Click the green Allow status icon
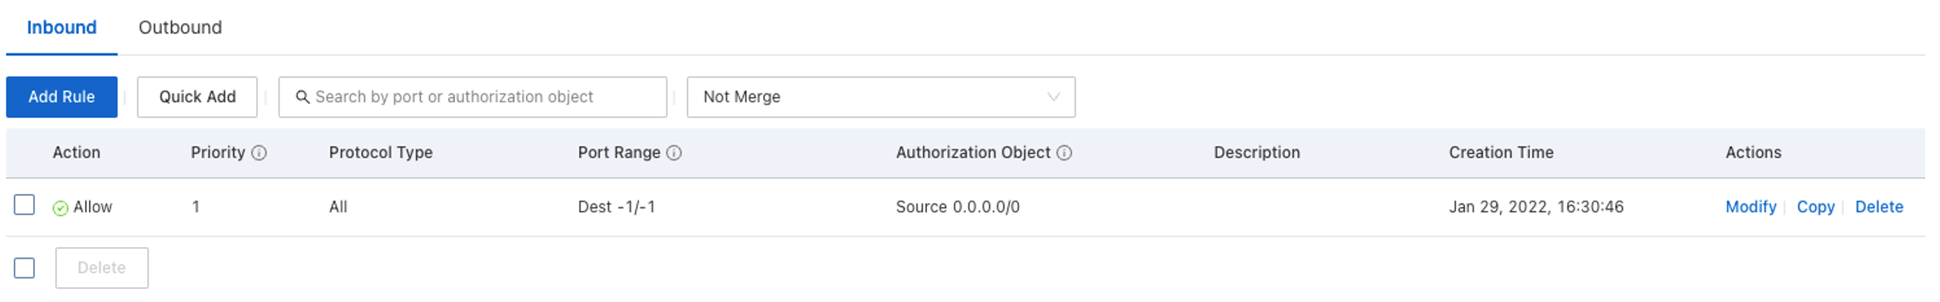The image size is (1940, 302). click(60, 208)
